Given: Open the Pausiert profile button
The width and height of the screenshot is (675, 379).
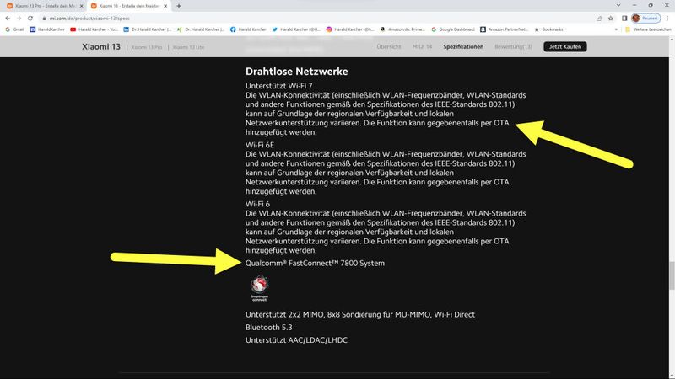Looking at the screenshot, I should click(645, 18).
